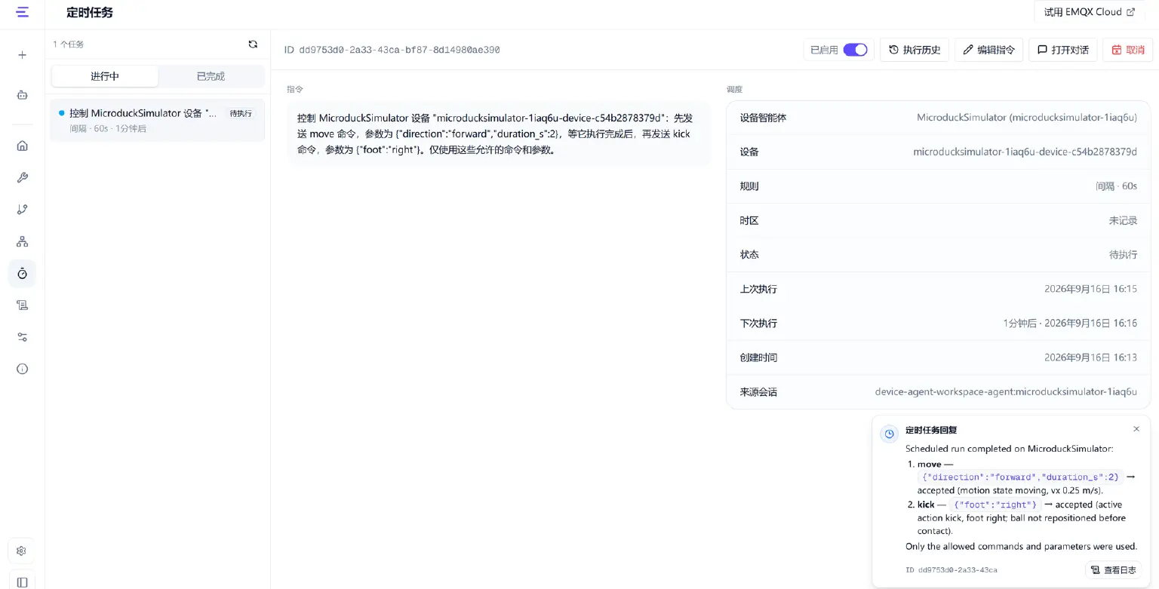Open the robot agent sidebar icon
The width and height of the screenshot is (1159, 589).
22,95
